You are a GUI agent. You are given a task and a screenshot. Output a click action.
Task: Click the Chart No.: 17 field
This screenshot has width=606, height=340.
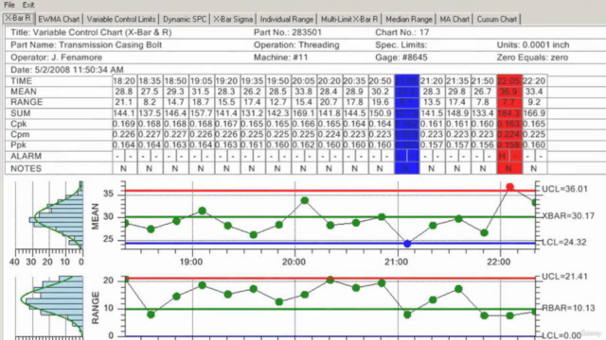pos(401,32)
